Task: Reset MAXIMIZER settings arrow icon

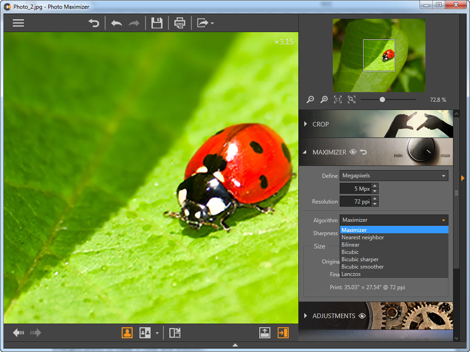Action: click(364, 152)
